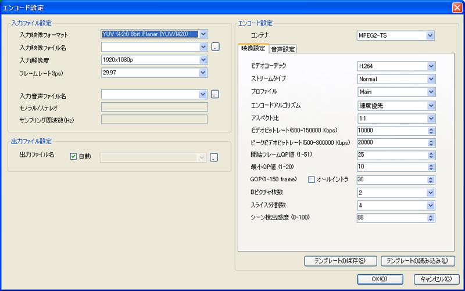
Task: Click browse button for input video file
Action: coord(214,47)
